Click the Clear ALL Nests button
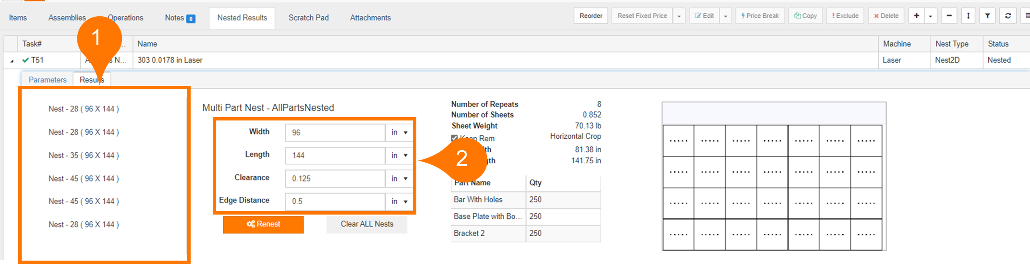The height and width of the screenshot is (264, 1030). [367, 224]
